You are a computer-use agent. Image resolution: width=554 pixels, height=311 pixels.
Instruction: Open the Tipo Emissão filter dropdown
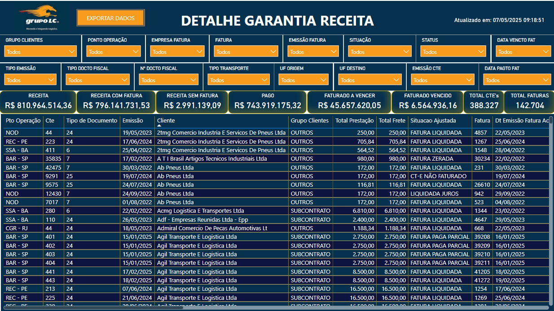[x=31, y=80]
